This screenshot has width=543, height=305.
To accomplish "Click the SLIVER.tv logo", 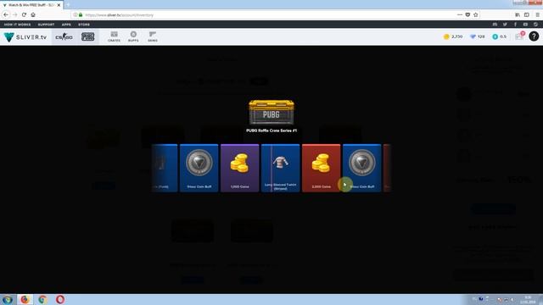I will click(x=25, y=36).
